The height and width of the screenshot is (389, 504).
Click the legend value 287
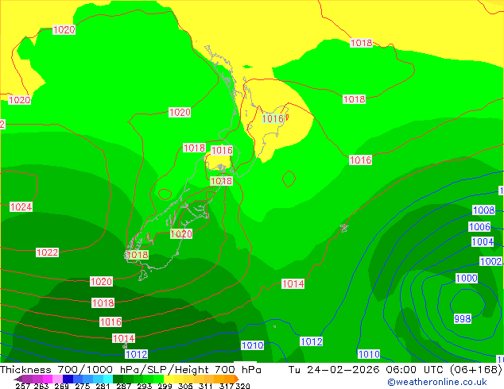click(123, 386)
